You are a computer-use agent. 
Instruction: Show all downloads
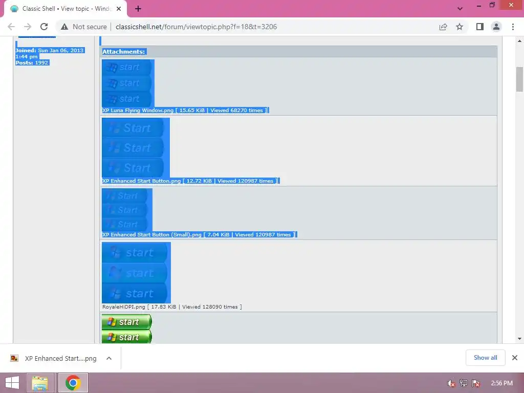click(485, 358)
